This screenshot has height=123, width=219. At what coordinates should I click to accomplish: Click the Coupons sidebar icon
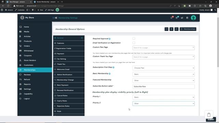point(21,55)
